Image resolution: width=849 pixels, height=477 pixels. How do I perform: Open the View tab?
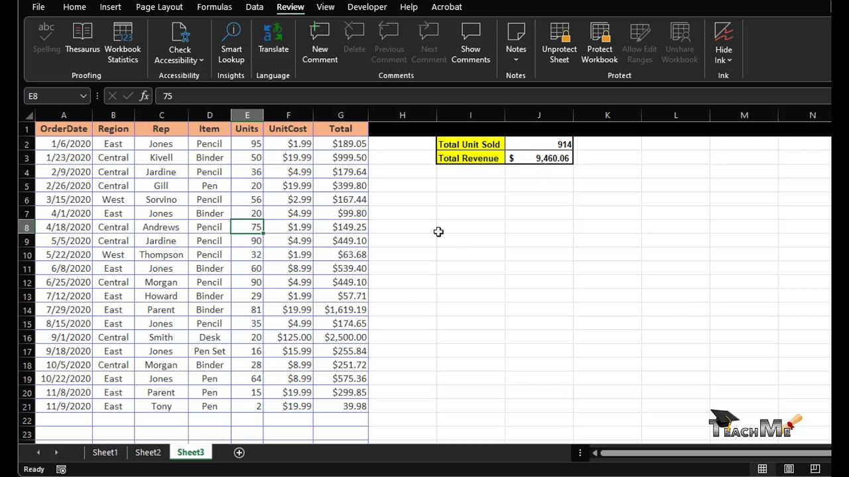click(x=325, y=7)
